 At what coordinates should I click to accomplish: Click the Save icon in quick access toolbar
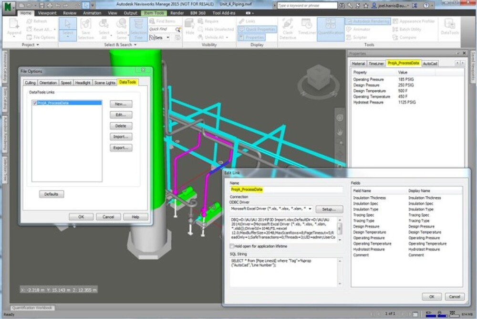click(x=41, y=5)
